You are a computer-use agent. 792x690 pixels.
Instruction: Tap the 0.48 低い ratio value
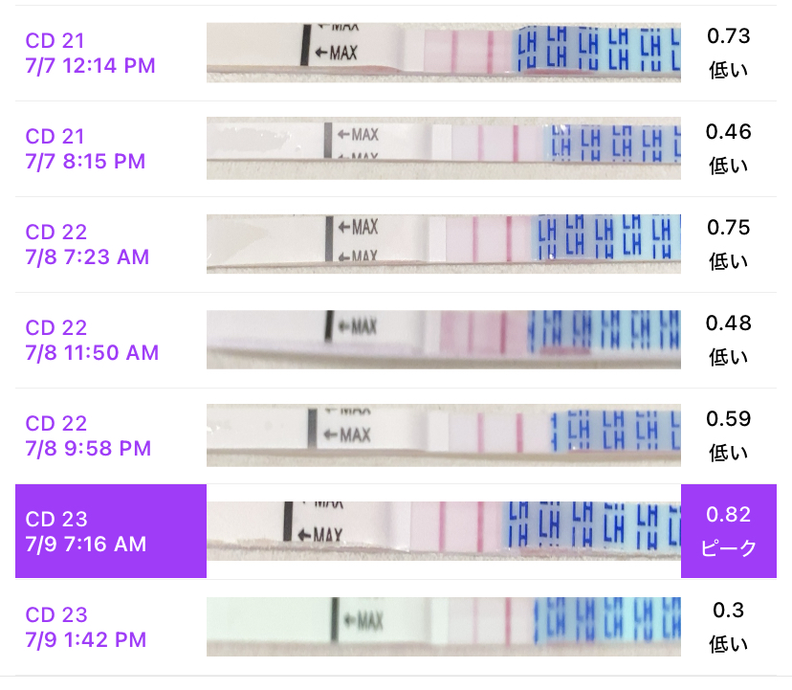click(728, 340)
